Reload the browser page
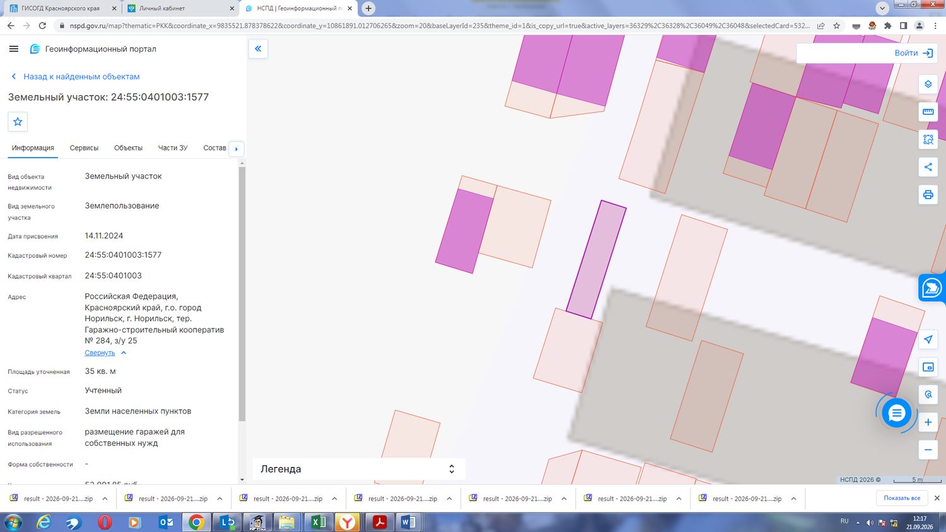This screenshot has width=946, height=532. click(42, 26)
